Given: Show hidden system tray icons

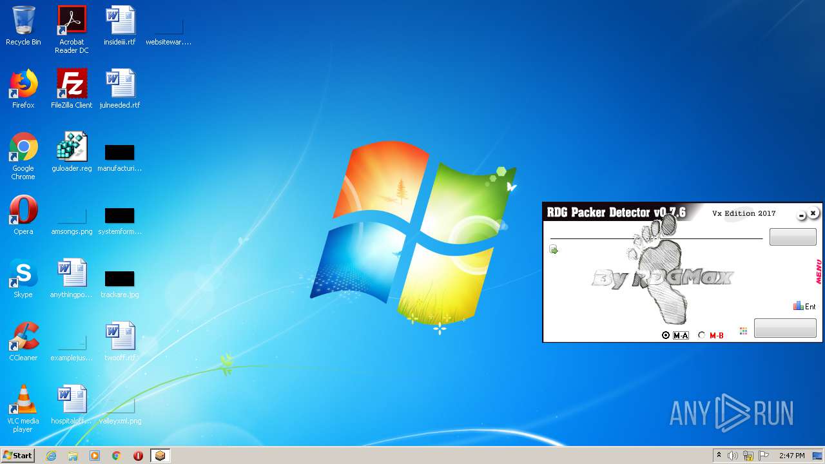Looking at the screenshot, I should [x=719, y=456].
